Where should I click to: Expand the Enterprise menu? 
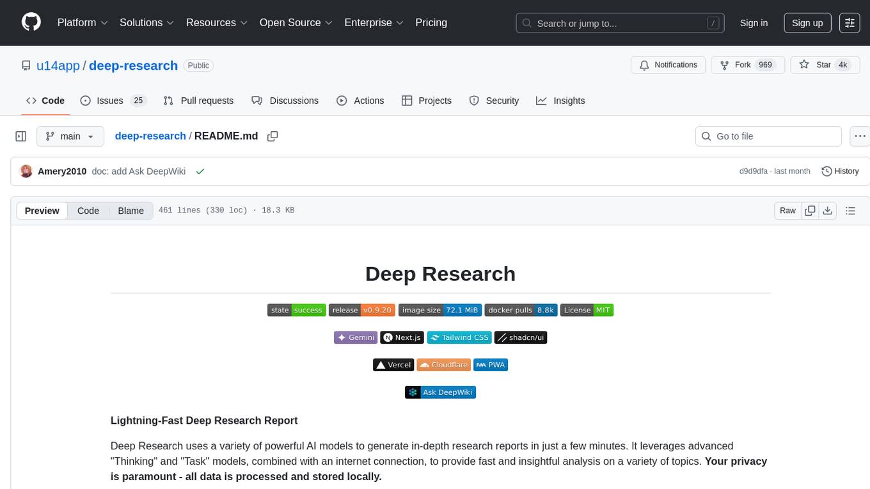(374, 22)
